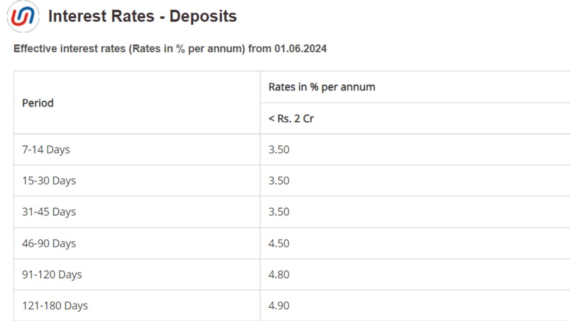
Task: Click the Rates in % per annum header
Action: point(322,87)
